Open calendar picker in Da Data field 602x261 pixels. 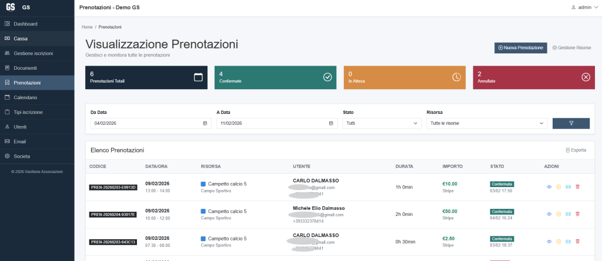205,123
